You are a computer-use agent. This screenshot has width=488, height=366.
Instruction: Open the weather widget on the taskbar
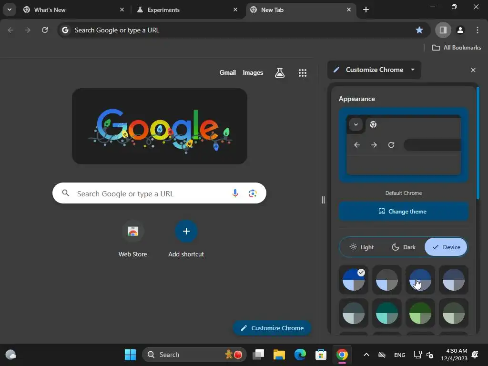click(x=11, y=355)
